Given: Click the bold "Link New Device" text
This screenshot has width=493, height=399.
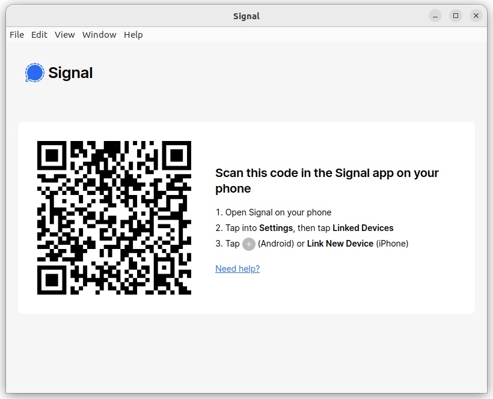Looking at the screenshot, I should 340,244.
